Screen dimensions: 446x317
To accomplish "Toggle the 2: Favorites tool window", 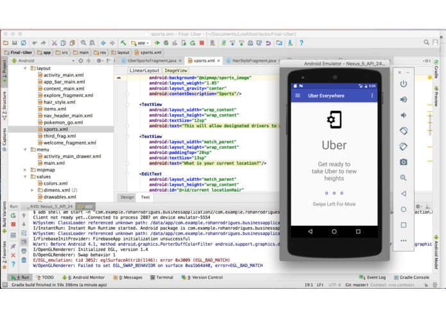I will tap(4, 254).
